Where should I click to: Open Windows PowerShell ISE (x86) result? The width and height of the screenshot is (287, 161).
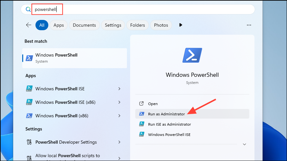click(x=74, y=102)
